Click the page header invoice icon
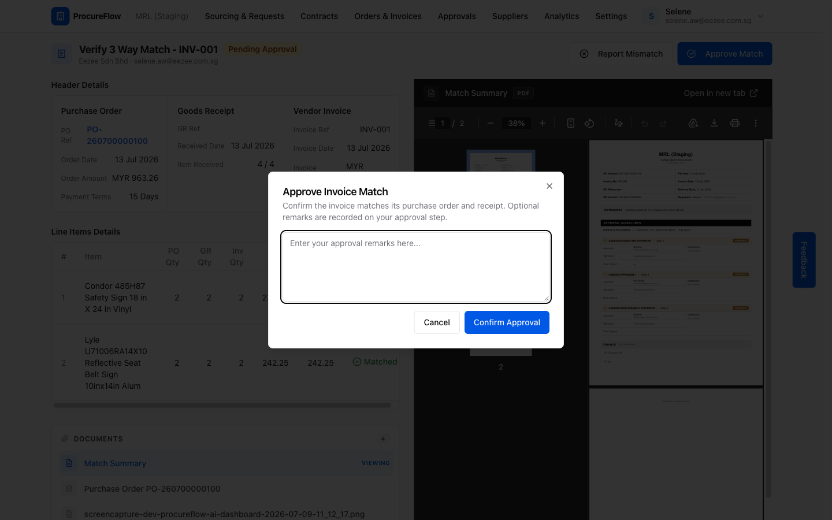832x520 pixels. tap(61, 54)
